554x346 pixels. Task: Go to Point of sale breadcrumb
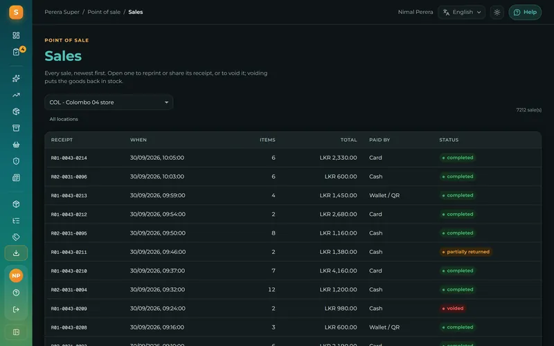[104, 12]
